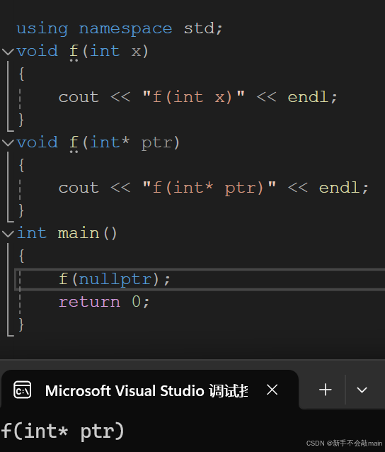Click the nullptr keyword in main
The image size is (385, 452).
pyautogui.click(x=115, y=279)
